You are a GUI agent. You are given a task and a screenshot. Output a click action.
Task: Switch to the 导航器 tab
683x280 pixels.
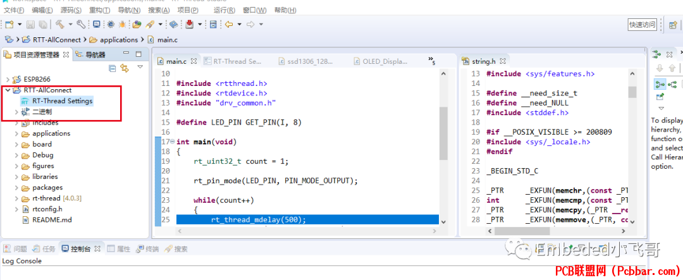click(x=90, y=54)
